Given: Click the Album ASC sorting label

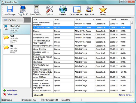Looking at the screenshot, I should (x=39, y=95).
